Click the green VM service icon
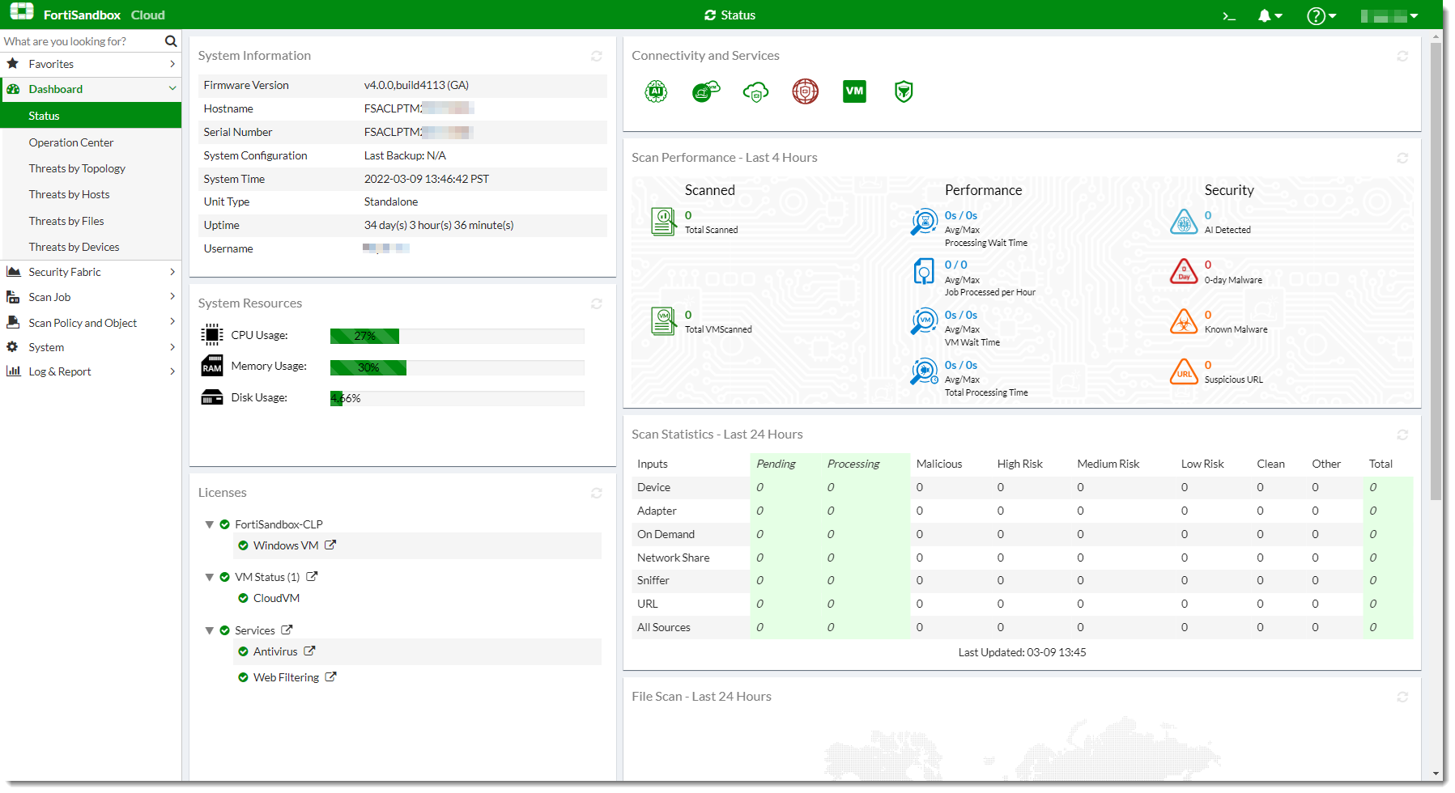1455x793 pixels. pyautogui.click(x=854, y=91)
